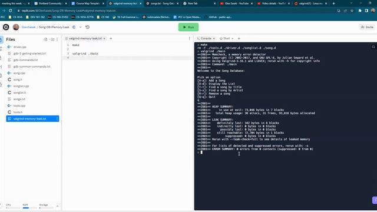Switch to valgrind Linux man browser tab
Viewport: 377px width, 212px height.
point(311,4)
